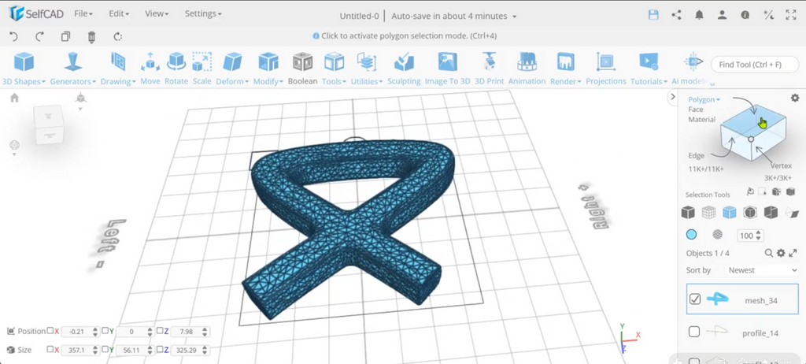This screenshot has height=364, width=806.
Task: Click the brush size 100 stepper arrows
Action: coord(759,236)
